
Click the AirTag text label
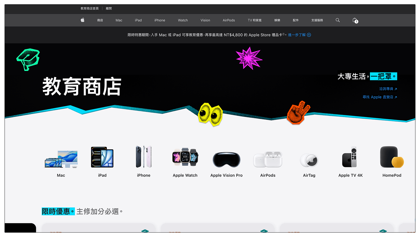[309, 175]
